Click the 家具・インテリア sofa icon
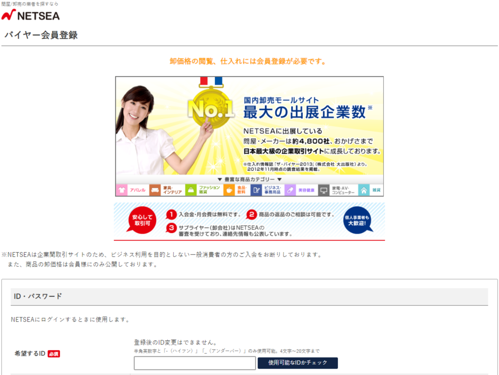The height and width of the screenshot is (375, 499). (155, 190)
